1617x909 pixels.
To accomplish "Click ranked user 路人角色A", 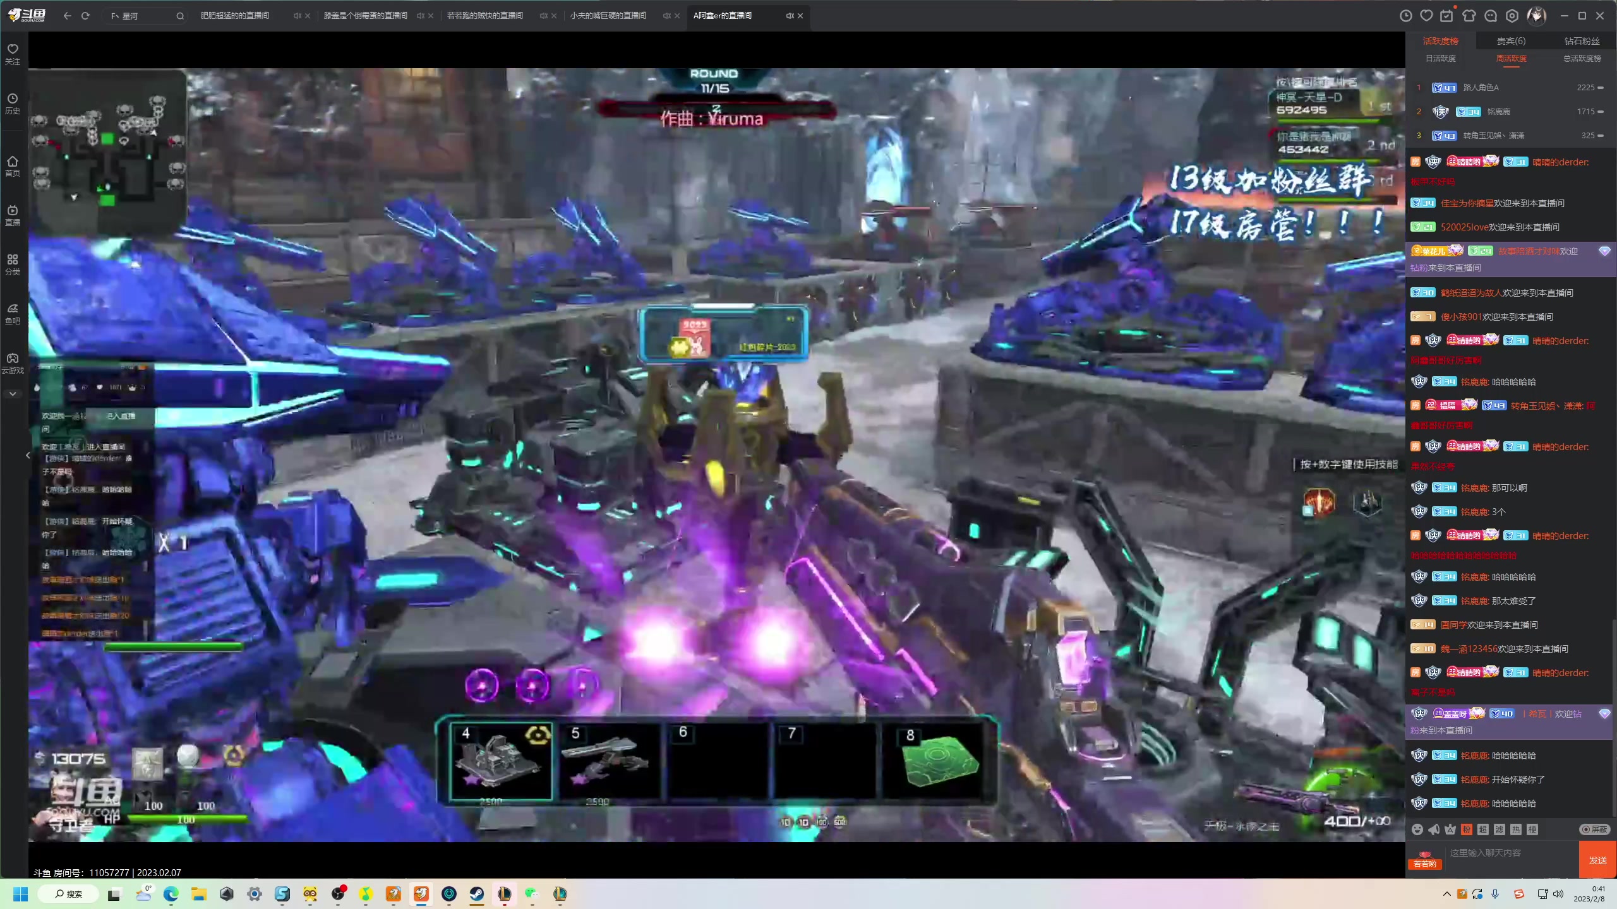I will [x=1481, y=88].
